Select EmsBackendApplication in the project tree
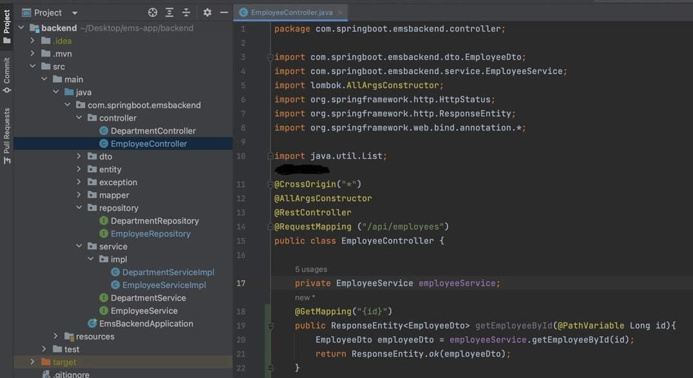 pyautogui.click(x=146, y=323)
